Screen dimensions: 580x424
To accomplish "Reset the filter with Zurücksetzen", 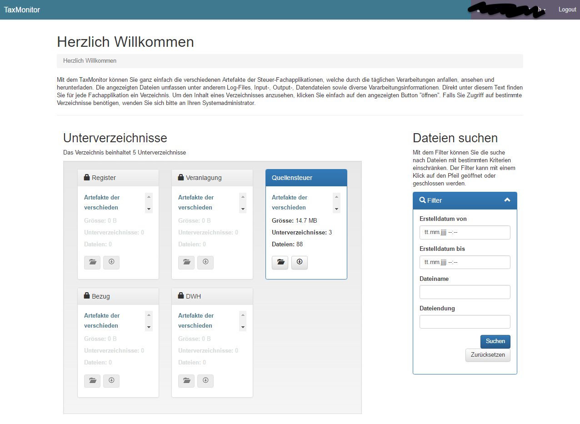I will 488,355.
